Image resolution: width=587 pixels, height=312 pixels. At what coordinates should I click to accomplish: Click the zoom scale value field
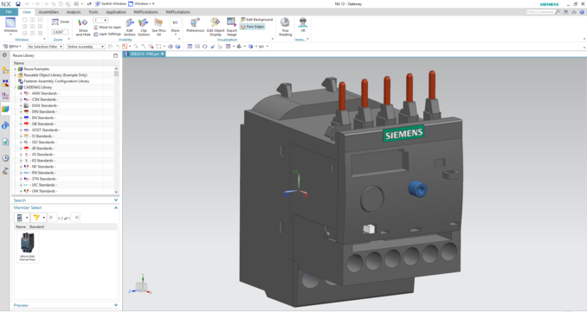point(60,32)
